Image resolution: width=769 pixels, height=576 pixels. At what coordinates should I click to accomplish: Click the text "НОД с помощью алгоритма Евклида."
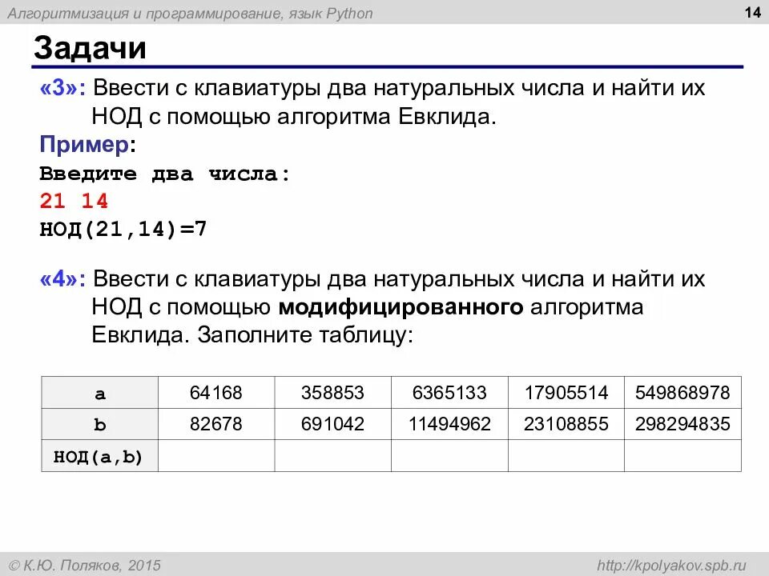(x=294, y=117)
